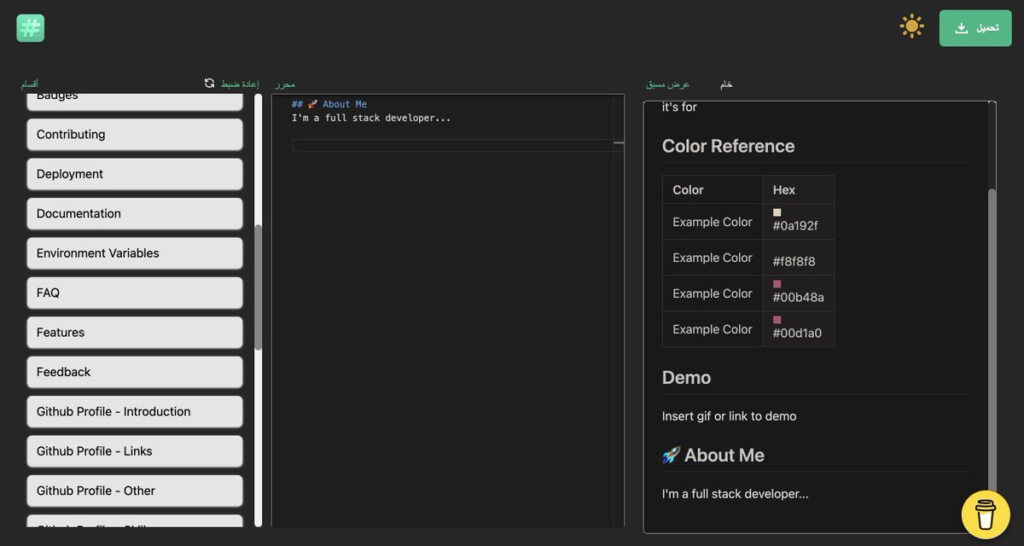
Task: Click the green download button
Action: [x=975, y=28]
